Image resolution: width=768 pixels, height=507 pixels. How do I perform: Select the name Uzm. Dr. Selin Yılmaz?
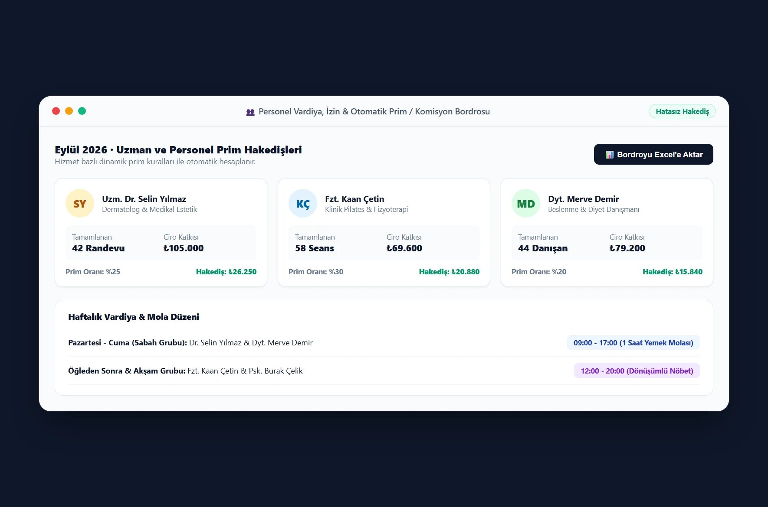coord(144,199)
